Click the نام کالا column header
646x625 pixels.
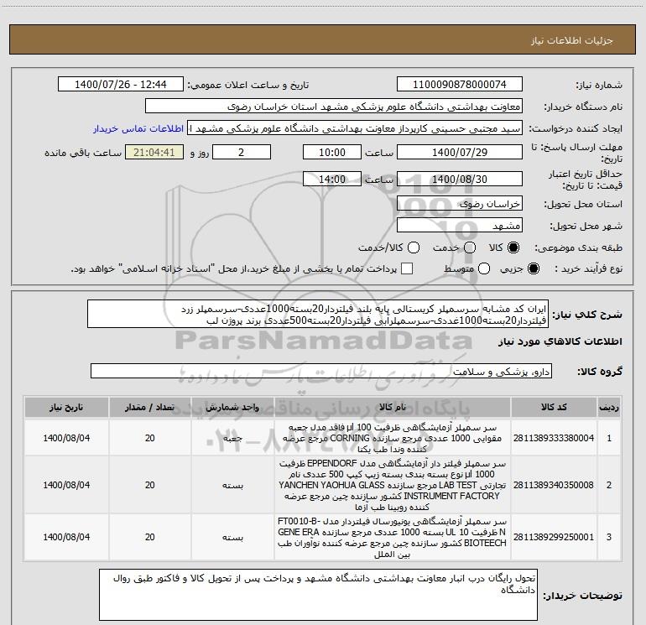point(393,408)
